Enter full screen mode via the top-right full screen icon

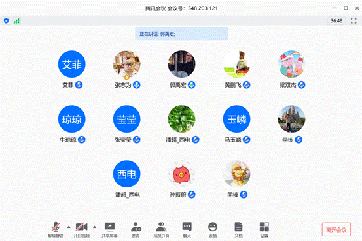(x=353, y=21)
